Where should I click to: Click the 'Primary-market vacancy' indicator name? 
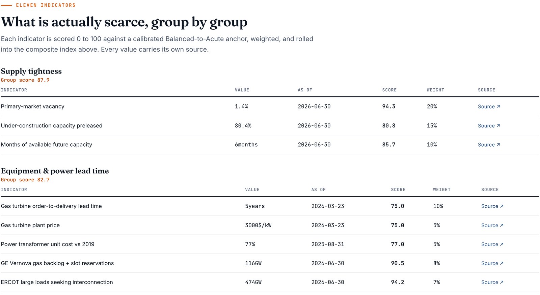(32, 107)
